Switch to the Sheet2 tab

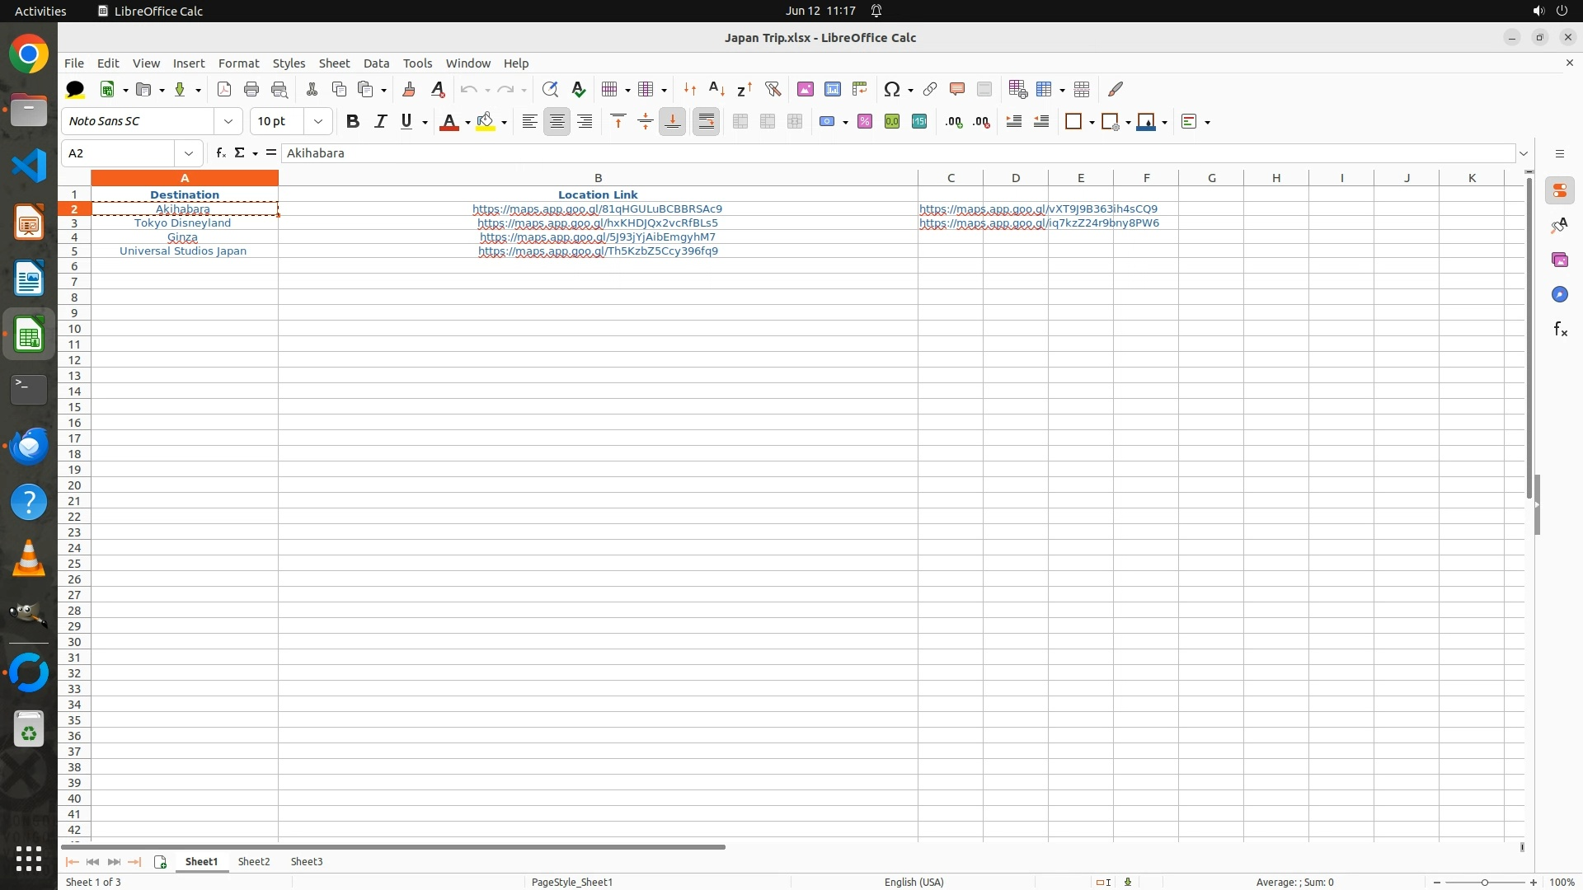254,861
